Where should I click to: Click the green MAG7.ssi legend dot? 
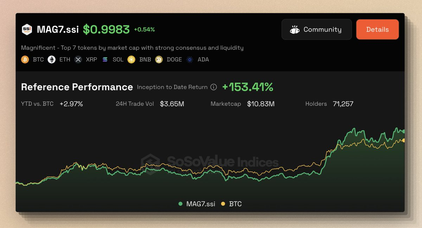coord(180,204)
